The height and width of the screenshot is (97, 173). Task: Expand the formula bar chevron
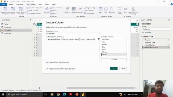[x=137, y=20]
